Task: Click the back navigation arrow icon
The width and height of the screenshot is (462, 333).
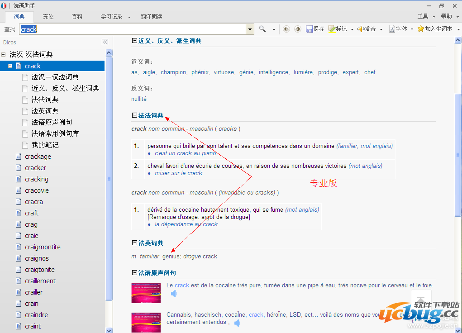Action: [x=286, y=29]
